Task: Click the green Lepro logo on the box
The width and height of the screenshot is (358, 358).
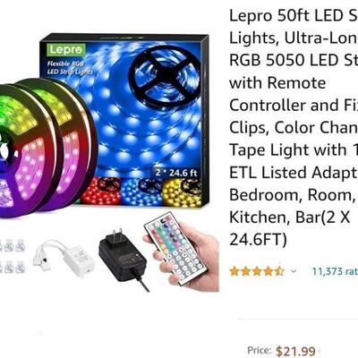Action: pos(66,50)
